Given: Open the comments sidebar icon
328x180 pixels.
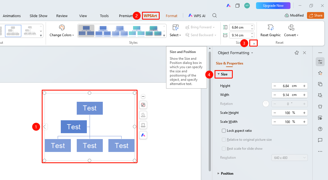Looking at the screenshot, I should (320, 140).
